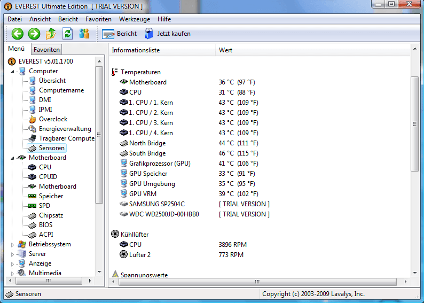The height and width of the screenshot is (303, 424).
Task: Open Energieverwaltung in the tree
Action: pyautogui.click(x=65, y=129)
